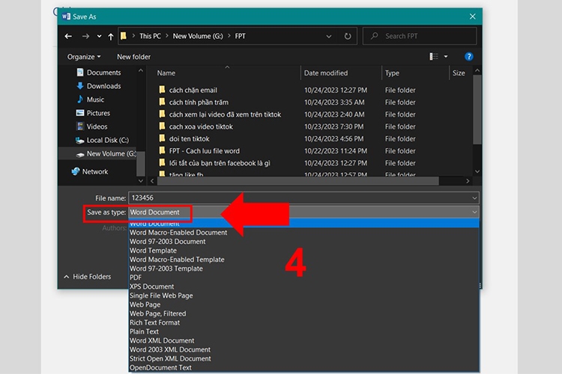This screenshot has height=374, width=562.
Task: Choose Plain Text type
Action: click(x=303, y=331)
